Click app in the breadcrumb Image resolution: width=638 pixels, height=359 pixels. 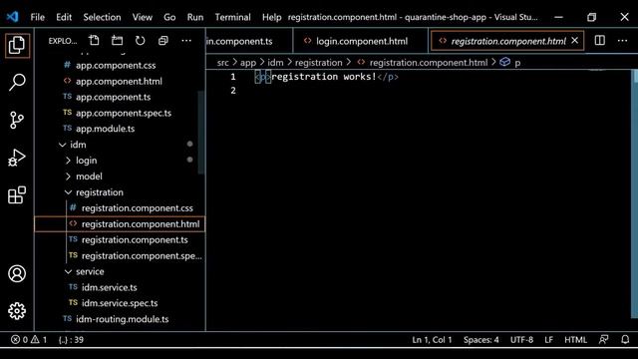pyautogui.click(x=248, y=62)
